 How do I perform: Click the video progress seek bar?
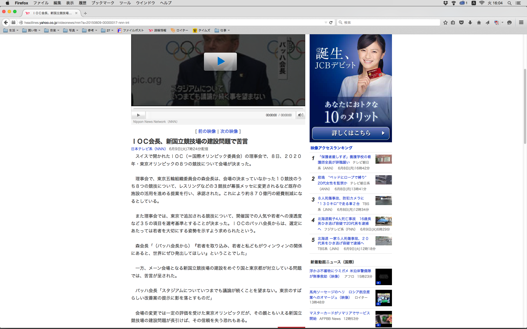[218, 109]
